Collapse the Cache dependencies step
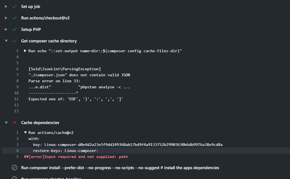Screen dimensions: 290x179 point(6,122)
